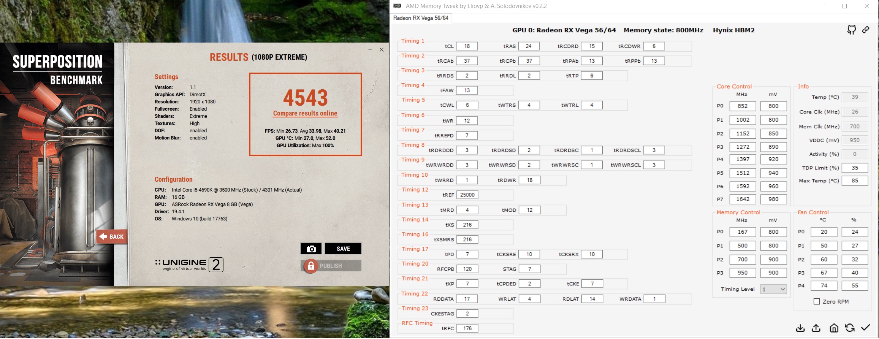
Task: Edit the tCKSRX timing field
Action: click(592, 254)
